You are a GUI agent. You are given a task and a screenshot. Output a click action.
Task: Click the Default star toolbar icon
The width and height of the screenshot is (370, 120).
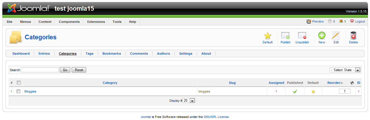click(268, 36)
